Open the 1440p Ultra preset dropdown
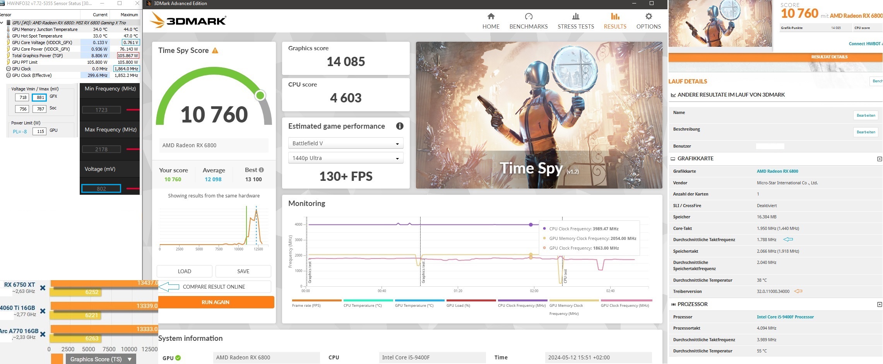883x364 pixels. click(346, 158)
